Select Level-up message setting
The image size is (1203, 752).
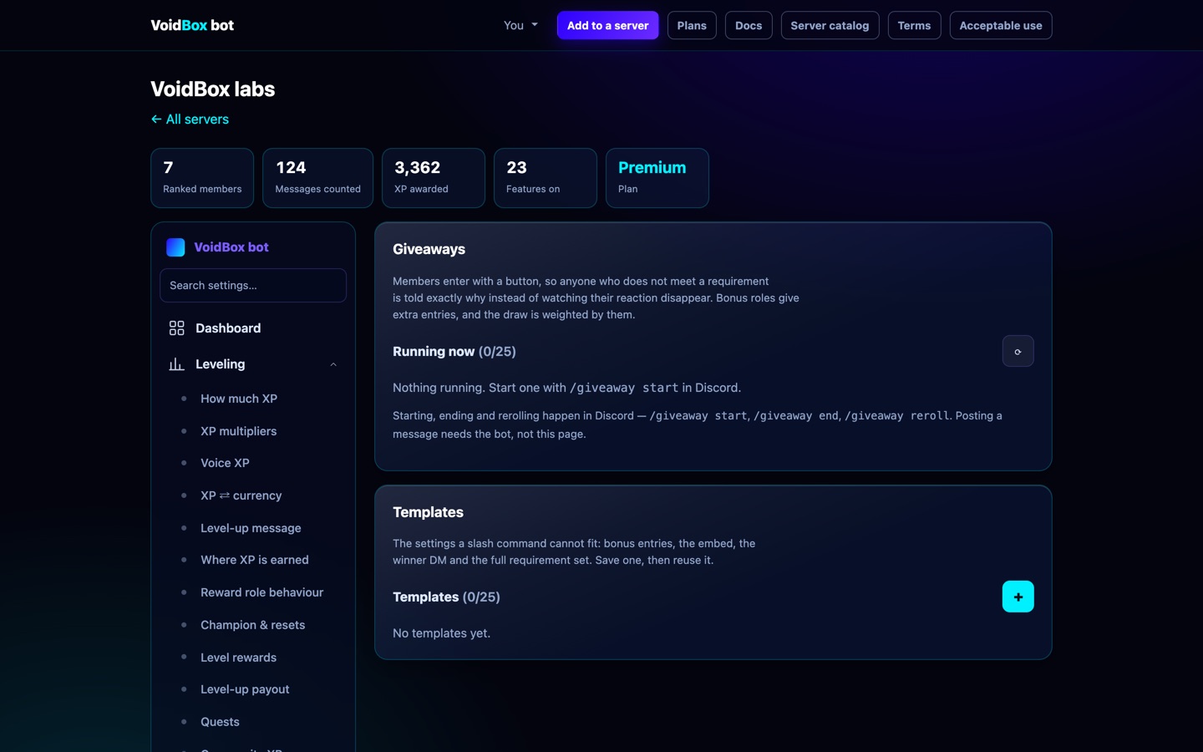[x=251, y=528]
